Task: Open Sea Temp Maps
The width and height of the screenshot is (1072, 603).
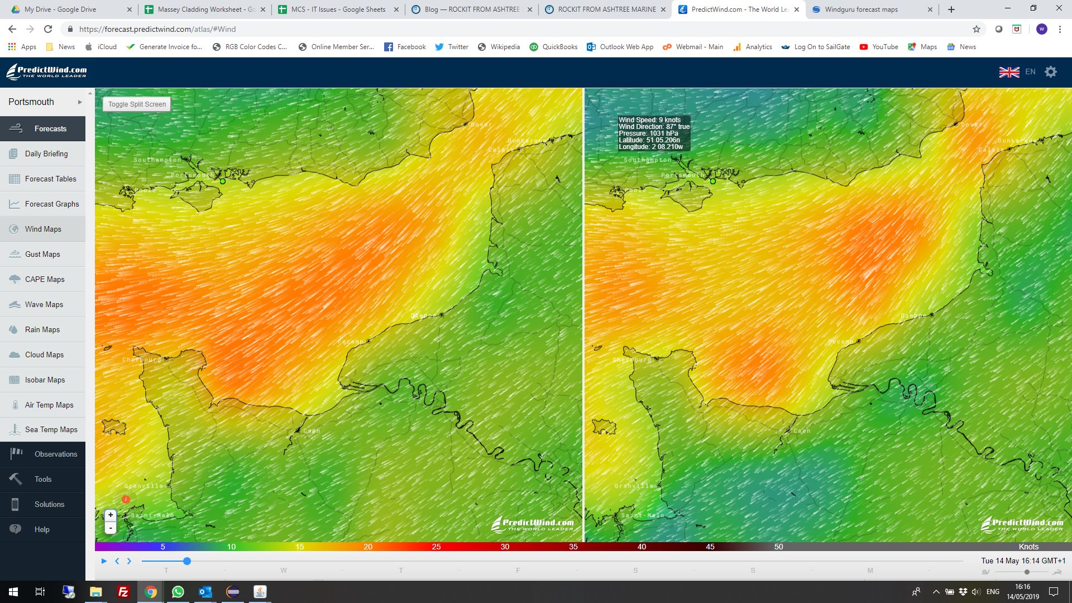Action: pos(51,429)
